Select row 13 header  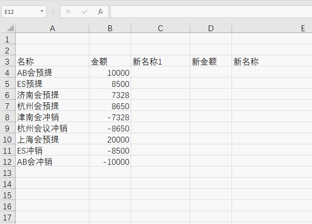pyautogui.click(x=8, y=173)
